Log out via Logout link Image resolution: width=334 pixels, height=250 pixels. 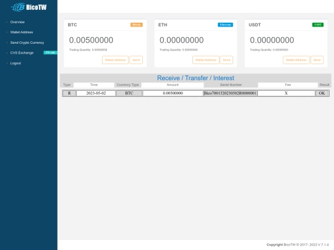tap(15, 64)
